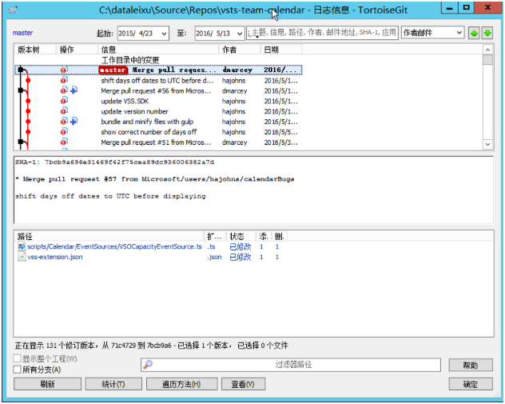This screenshot has height=404, width=505.
Task: Click the file icon for VSOCapacityEventSource.ts
Action: (22, 246)
